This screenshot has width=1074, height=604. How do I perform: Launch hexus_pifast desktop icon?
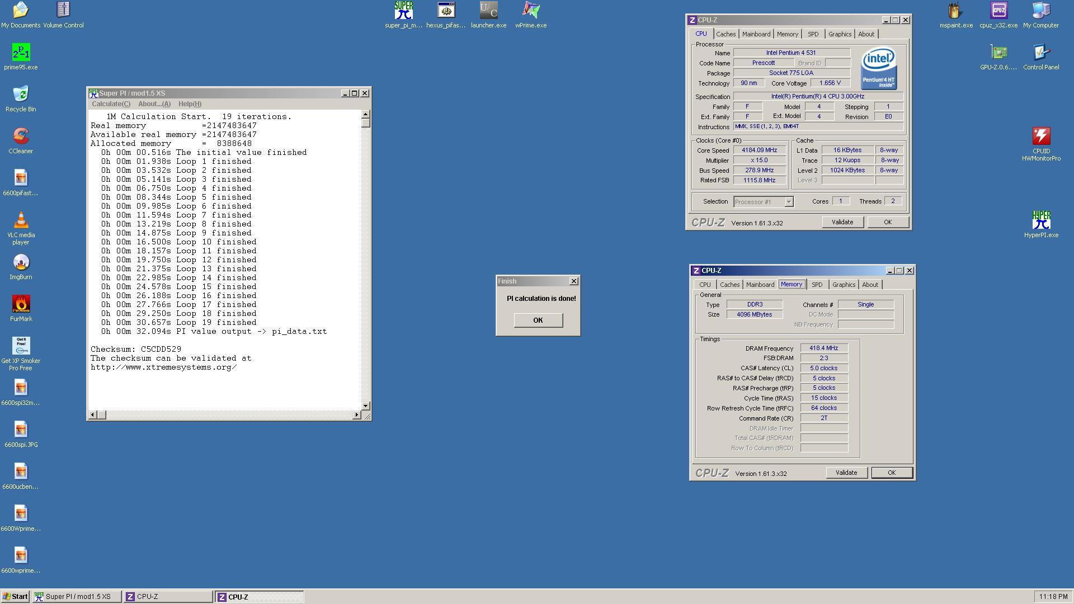pyautogui.click(x=446, y=15)
